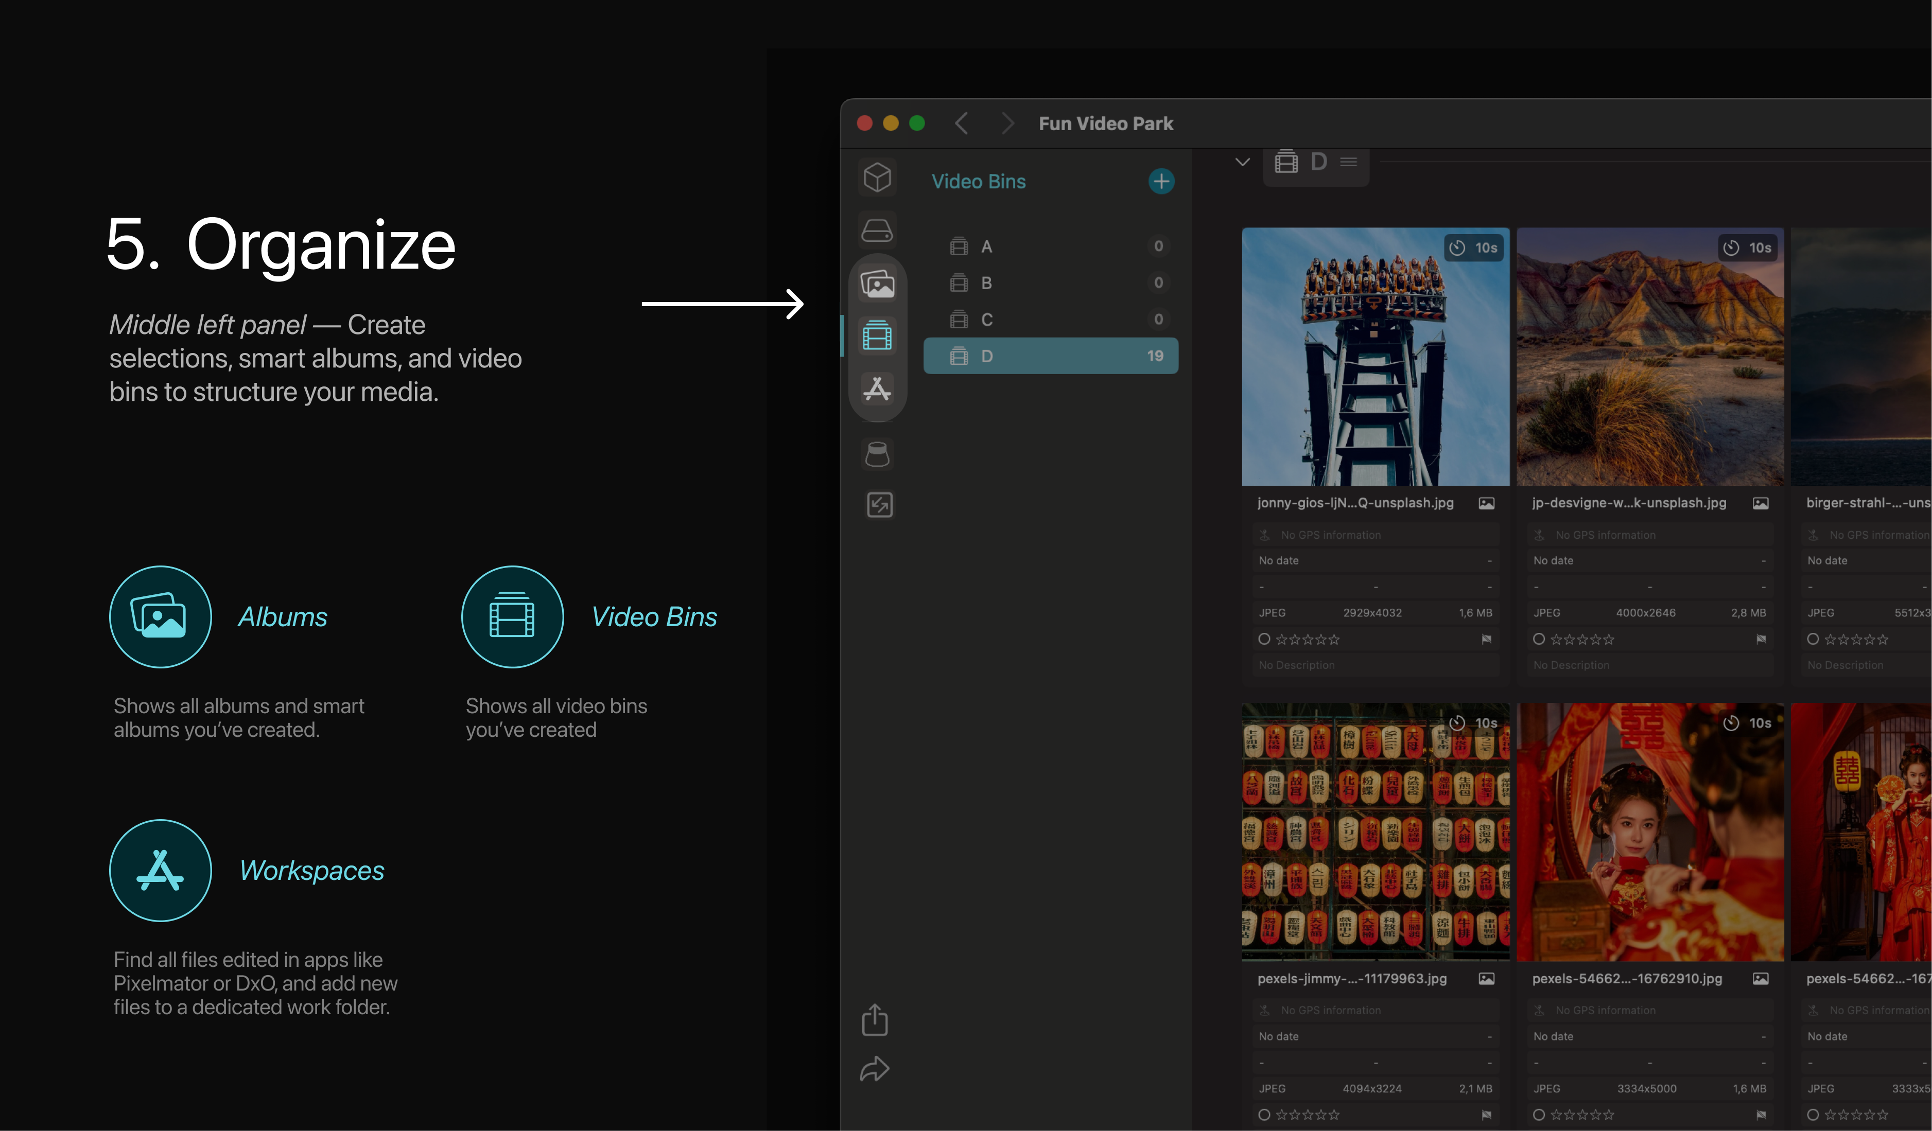The width and height of the screenshot is (1932, 1131).
Task: Open the list menu beside D header
Action: click(x=1349, y=162)
